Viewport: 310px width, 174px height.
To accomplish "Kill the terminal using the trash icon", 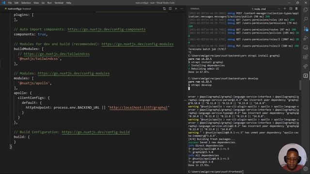I will pyautogui.click(x=296, y=9).
